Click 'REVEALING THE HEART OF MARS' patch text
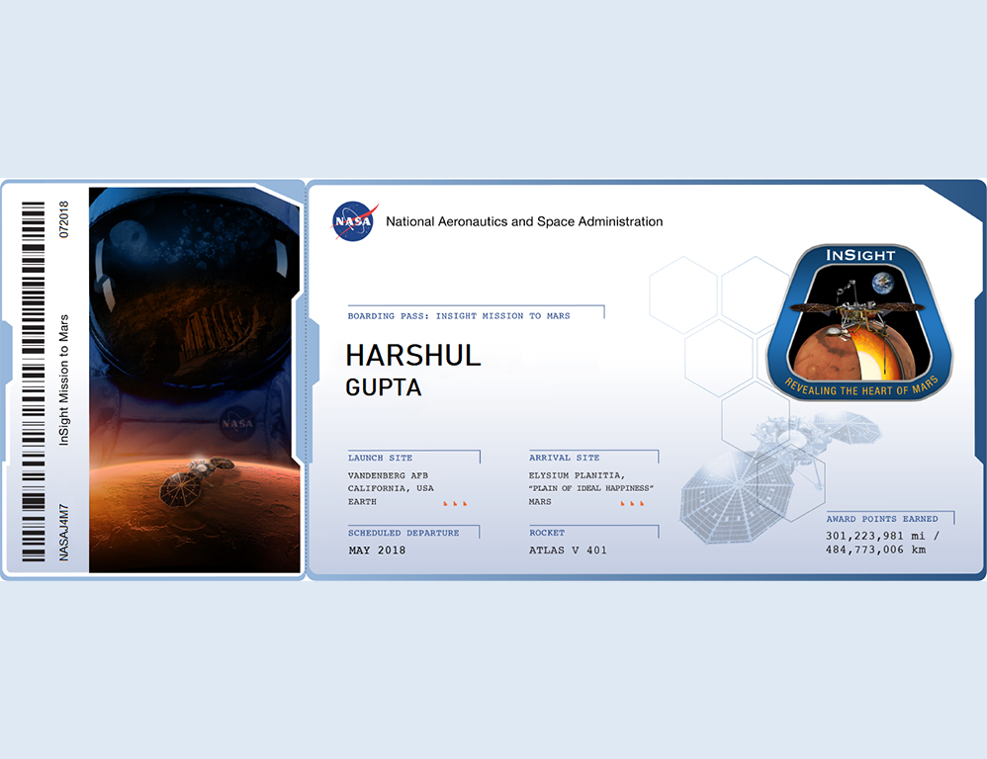The height and width of the screenshot is (759, 987). pos(861,387)
